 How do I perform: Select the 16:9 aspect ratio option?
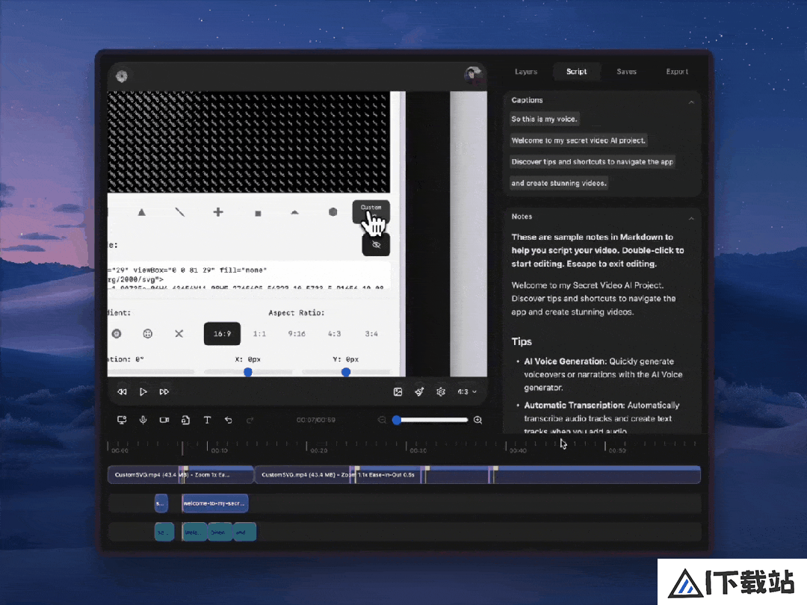tap(223, 333)
